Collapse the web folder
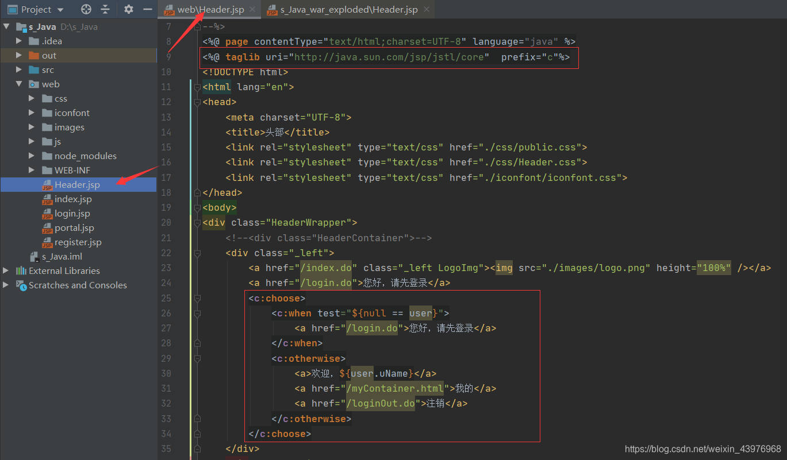This screenshot has width=787, height=460. 19,84
